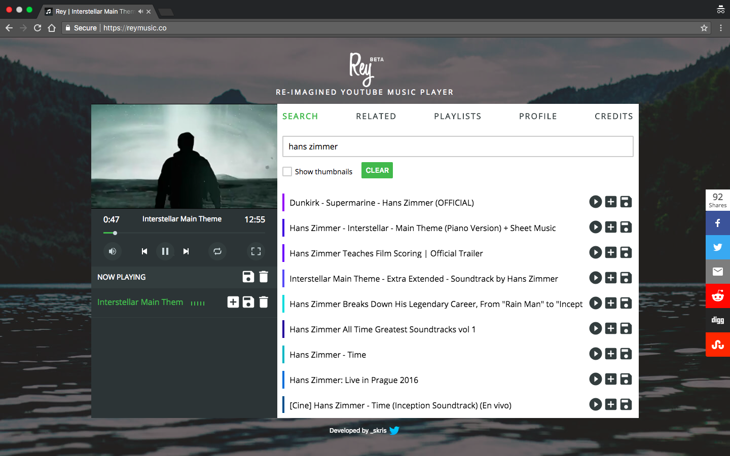This screenshot has width=730, height=456.
Task: Go to the previous track
Action: [144, 251]
